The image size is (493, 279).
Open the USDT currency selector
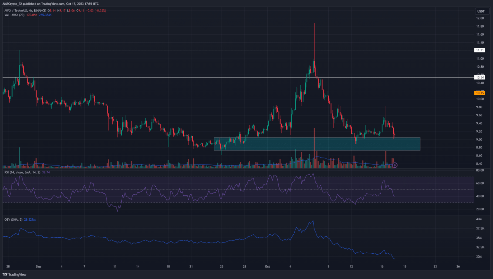[x=480, y=11]
